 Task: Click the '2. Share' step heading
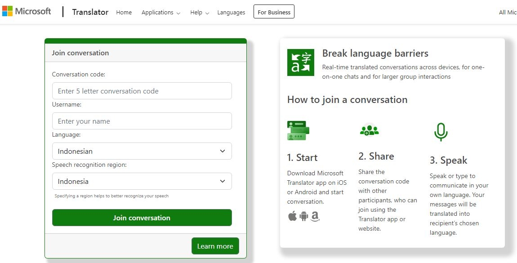coord(376,156)
